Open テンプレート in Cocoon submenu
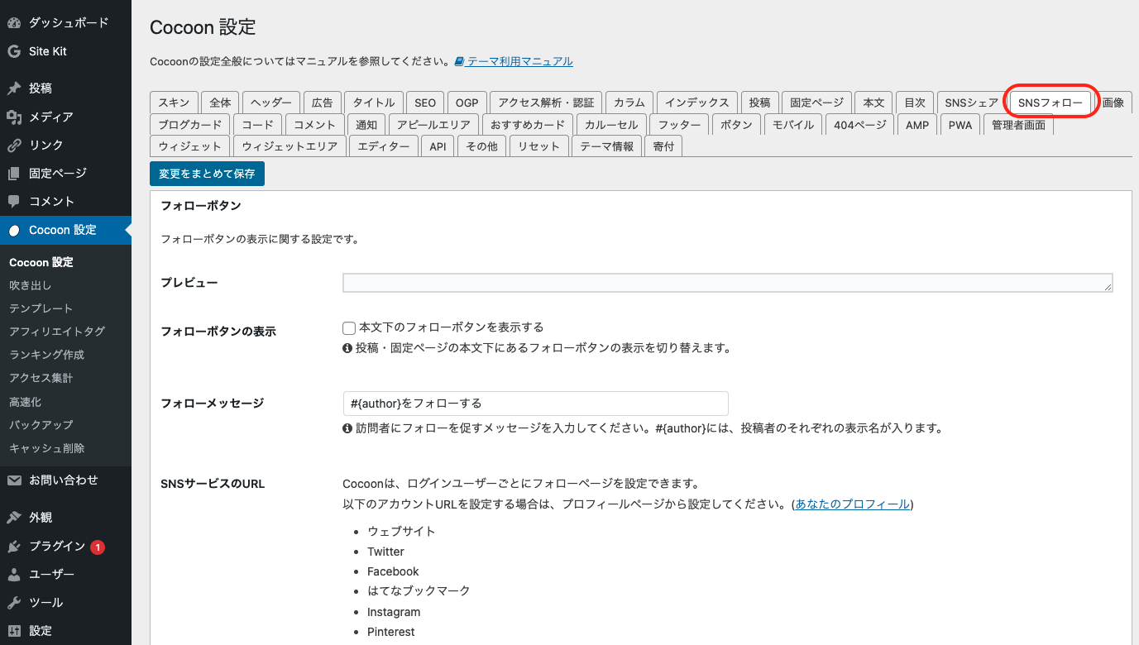Screen dimensions: 1139x645 tap(41, 308)
